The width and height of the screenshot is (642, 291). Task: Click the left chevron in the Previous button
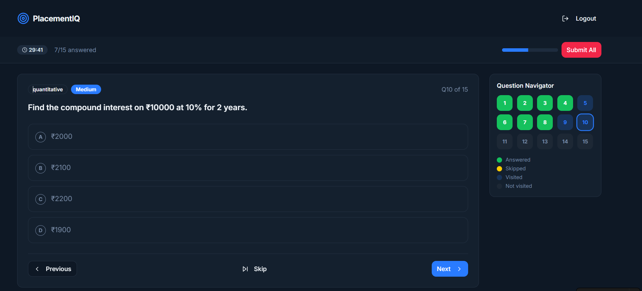click(x=37, y=269)
